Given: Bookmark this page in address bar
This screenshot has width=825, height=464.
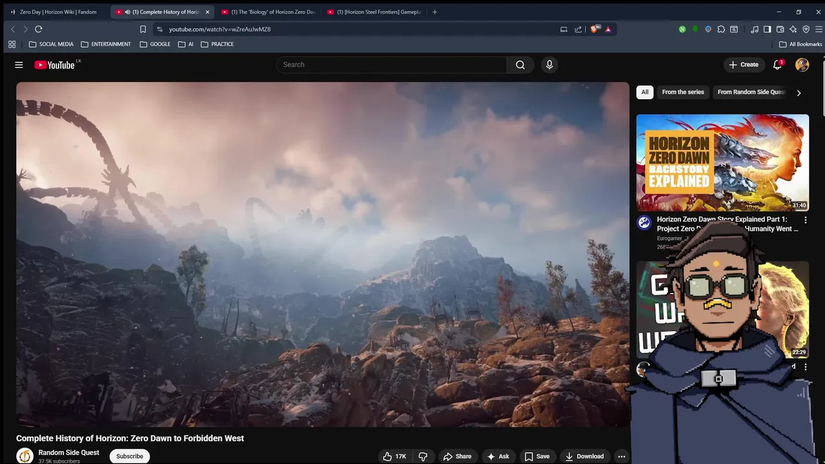Looking at the screenshot, I should coord(143,29).
